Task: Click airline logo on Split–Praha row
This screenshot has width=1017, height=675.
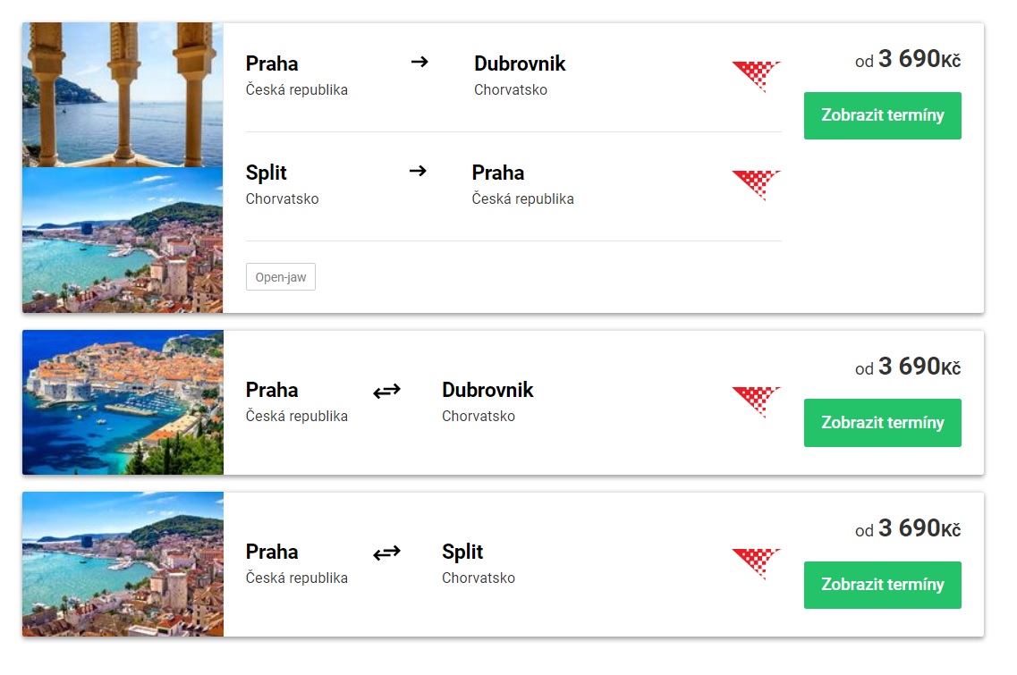Action: tap(756, 185)
